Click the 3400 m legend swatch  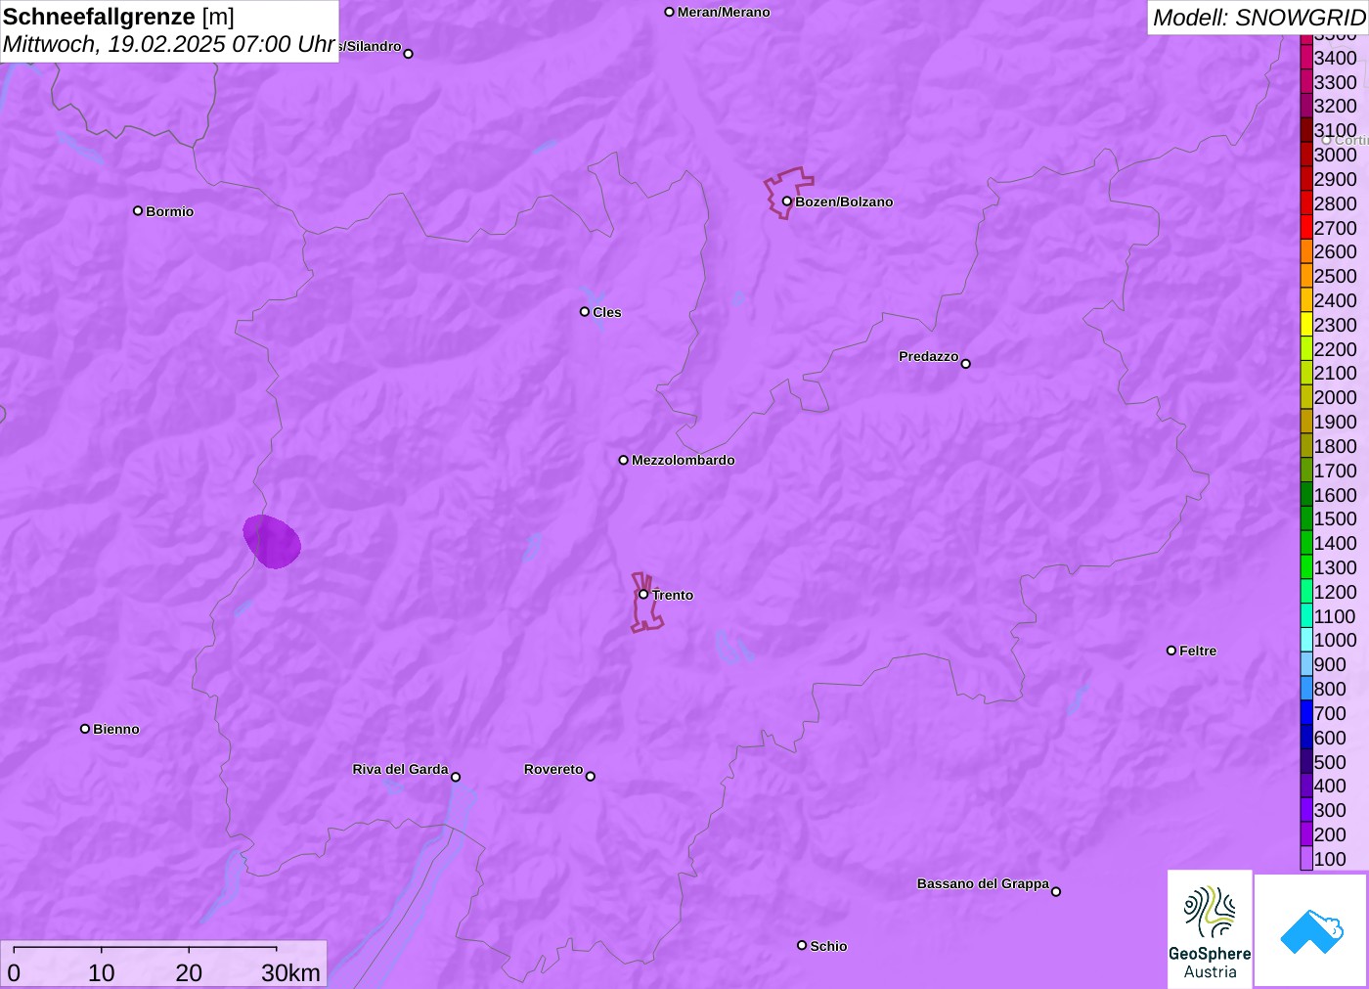pos(1306,58)
